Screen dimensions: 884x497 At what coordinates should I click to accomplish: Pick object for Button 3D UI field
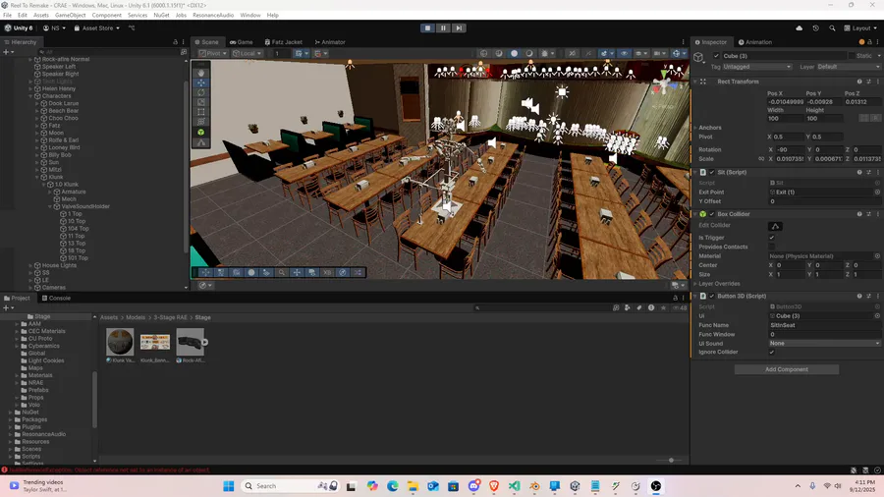[x=877, y=316]
